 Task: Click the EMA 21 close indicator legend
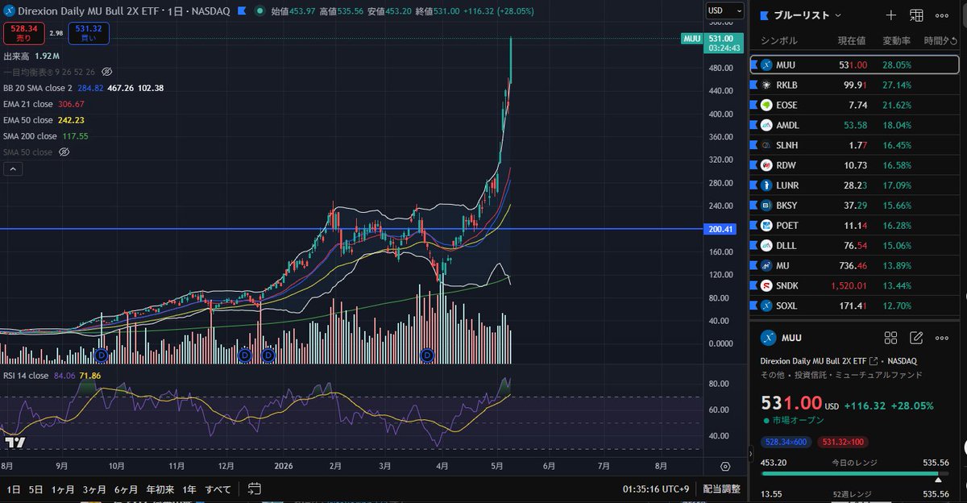[28, 104]
